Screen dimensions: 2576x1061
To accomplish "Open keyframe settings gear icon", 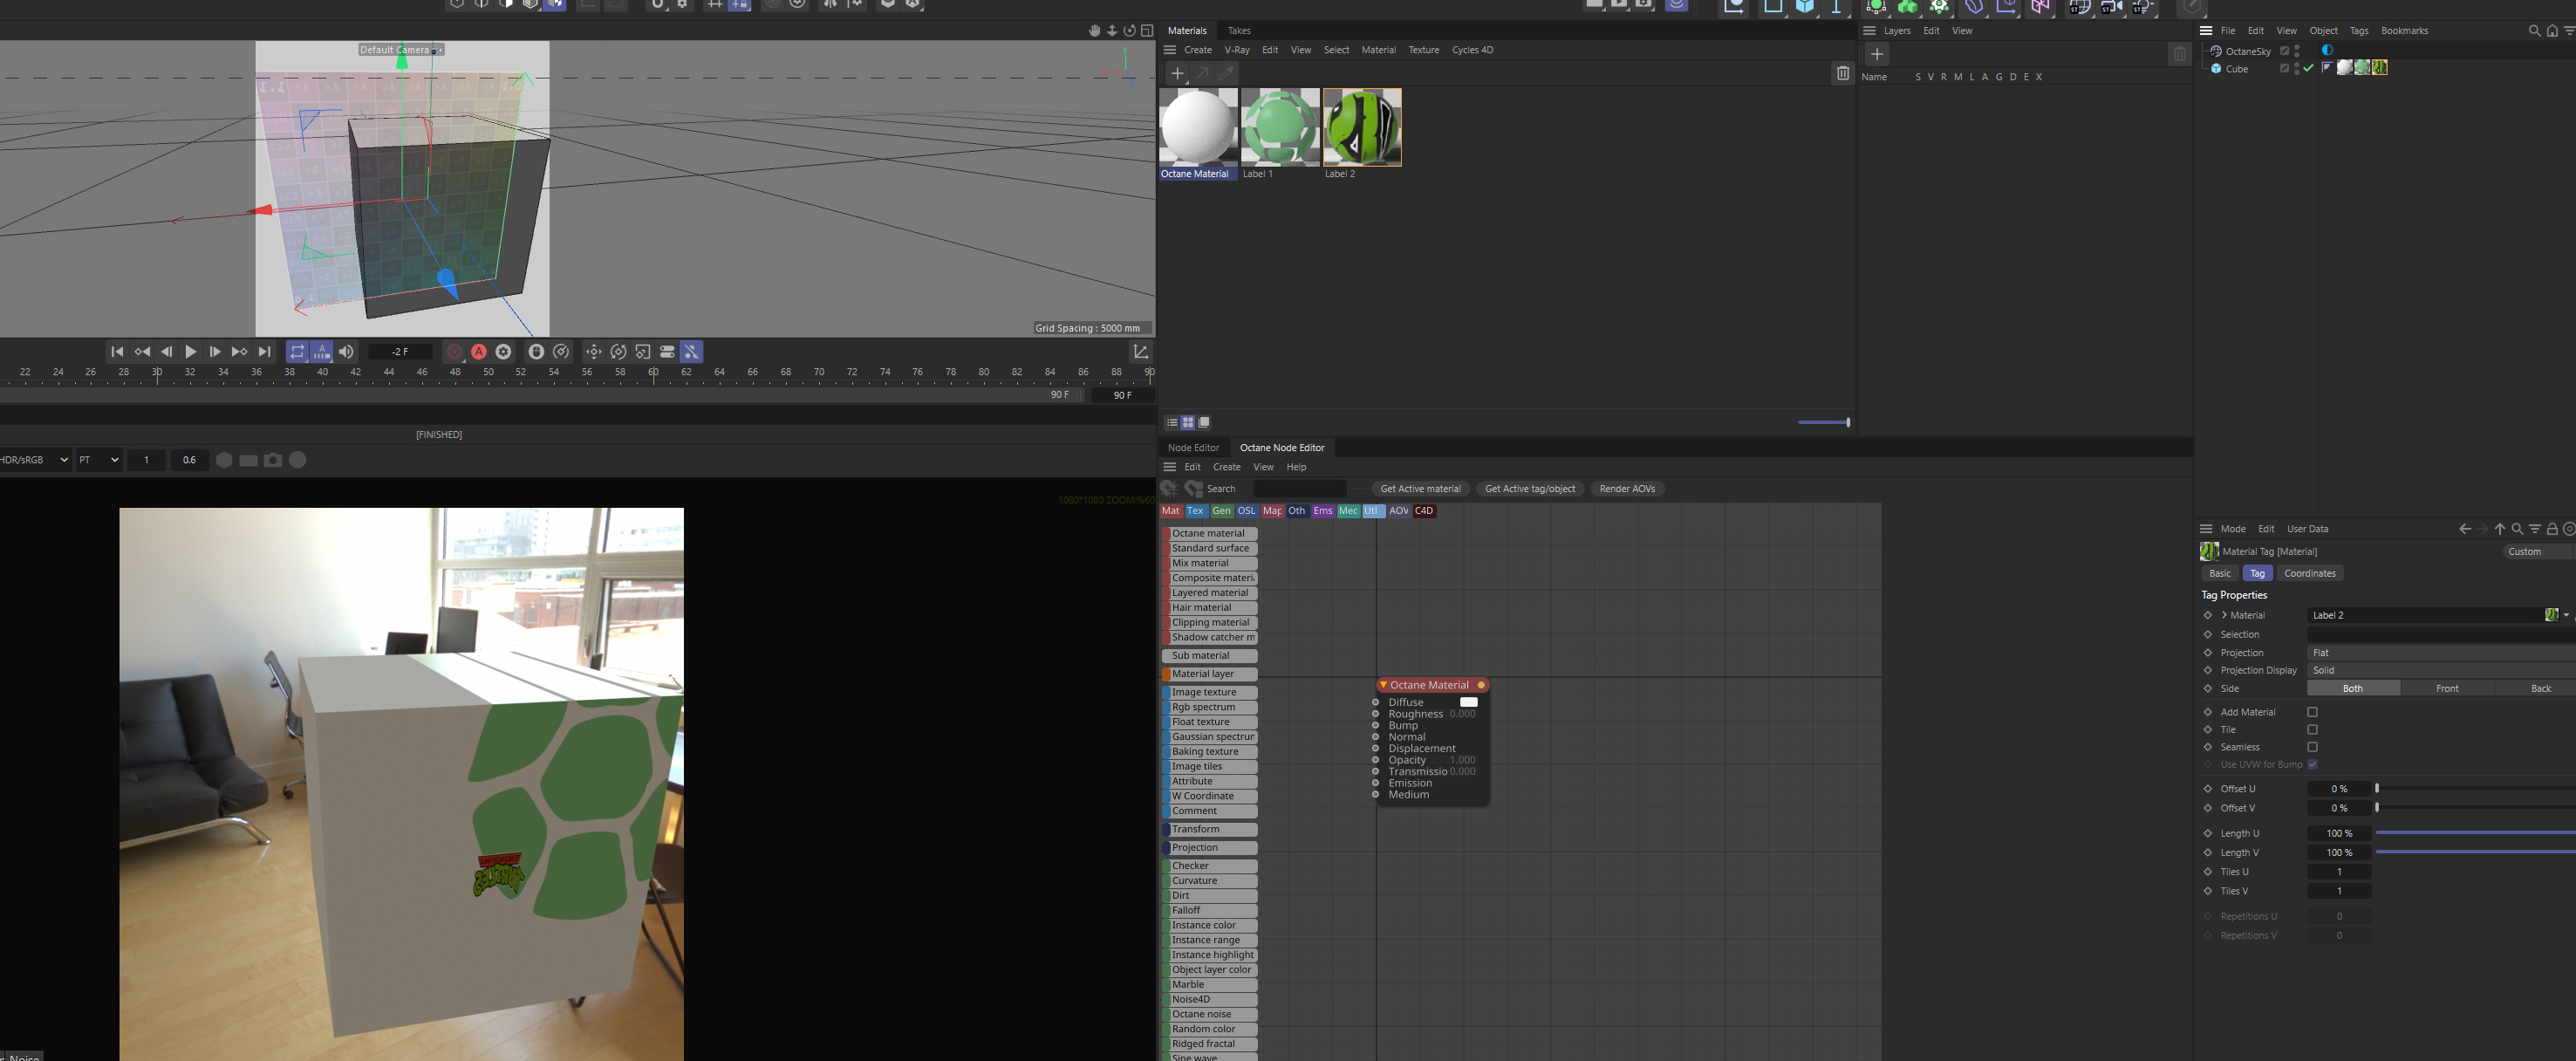I will click(504, 352).
